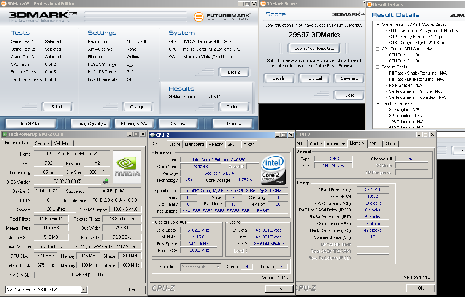Select GPU-Z Graphics Card tab

pyautogui.click(x=18, y=143)
